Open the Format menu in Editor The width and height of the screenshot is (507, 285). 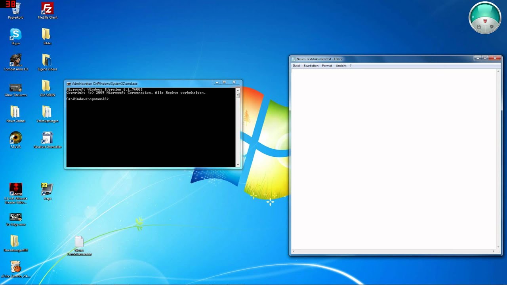click(327, 66)
